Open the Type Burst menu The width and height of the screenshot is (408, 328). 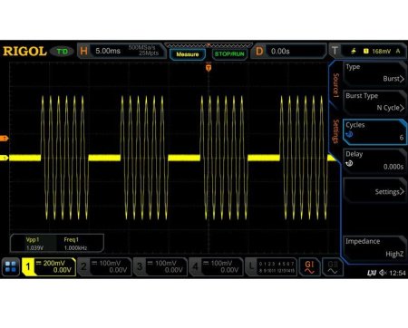(x=374, y=73)
